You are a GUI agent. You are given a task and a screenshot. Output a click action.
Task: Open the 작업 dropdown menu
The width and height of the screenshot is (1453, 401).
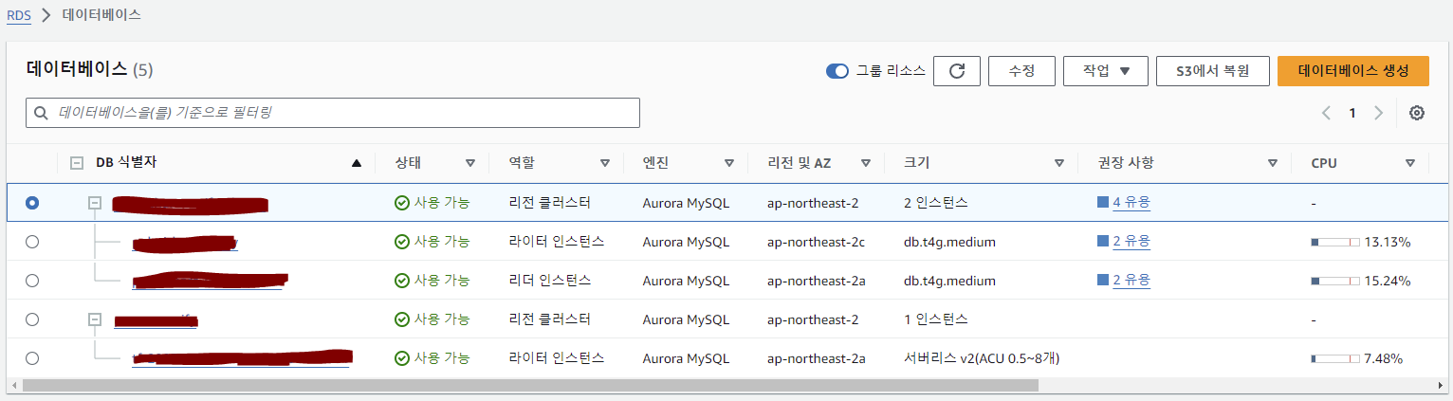pyautogui.click(x=1106, y=71)
